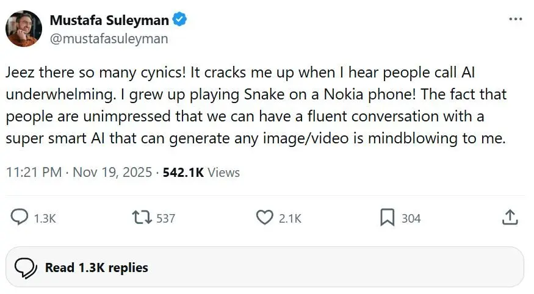534x294 pixels.
Task: Click the 537 repost count
Action: [x=166, y=218]
